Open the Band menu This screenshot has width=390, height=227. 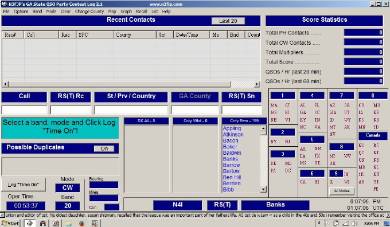coord(37,11)
